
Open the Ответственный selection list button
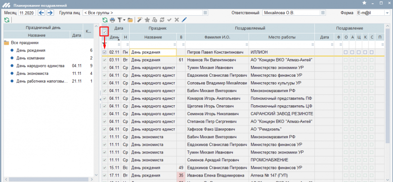point(323,13)
